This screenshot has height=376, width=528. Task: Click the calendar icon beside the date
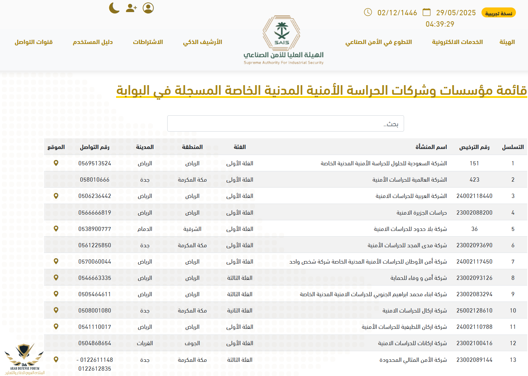point(426,12)
